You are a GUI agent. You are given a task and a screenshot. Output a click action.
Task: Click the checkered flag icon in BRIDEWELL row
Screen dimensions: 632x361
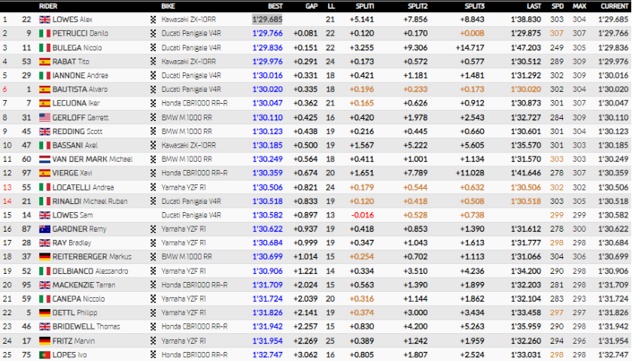153,326
